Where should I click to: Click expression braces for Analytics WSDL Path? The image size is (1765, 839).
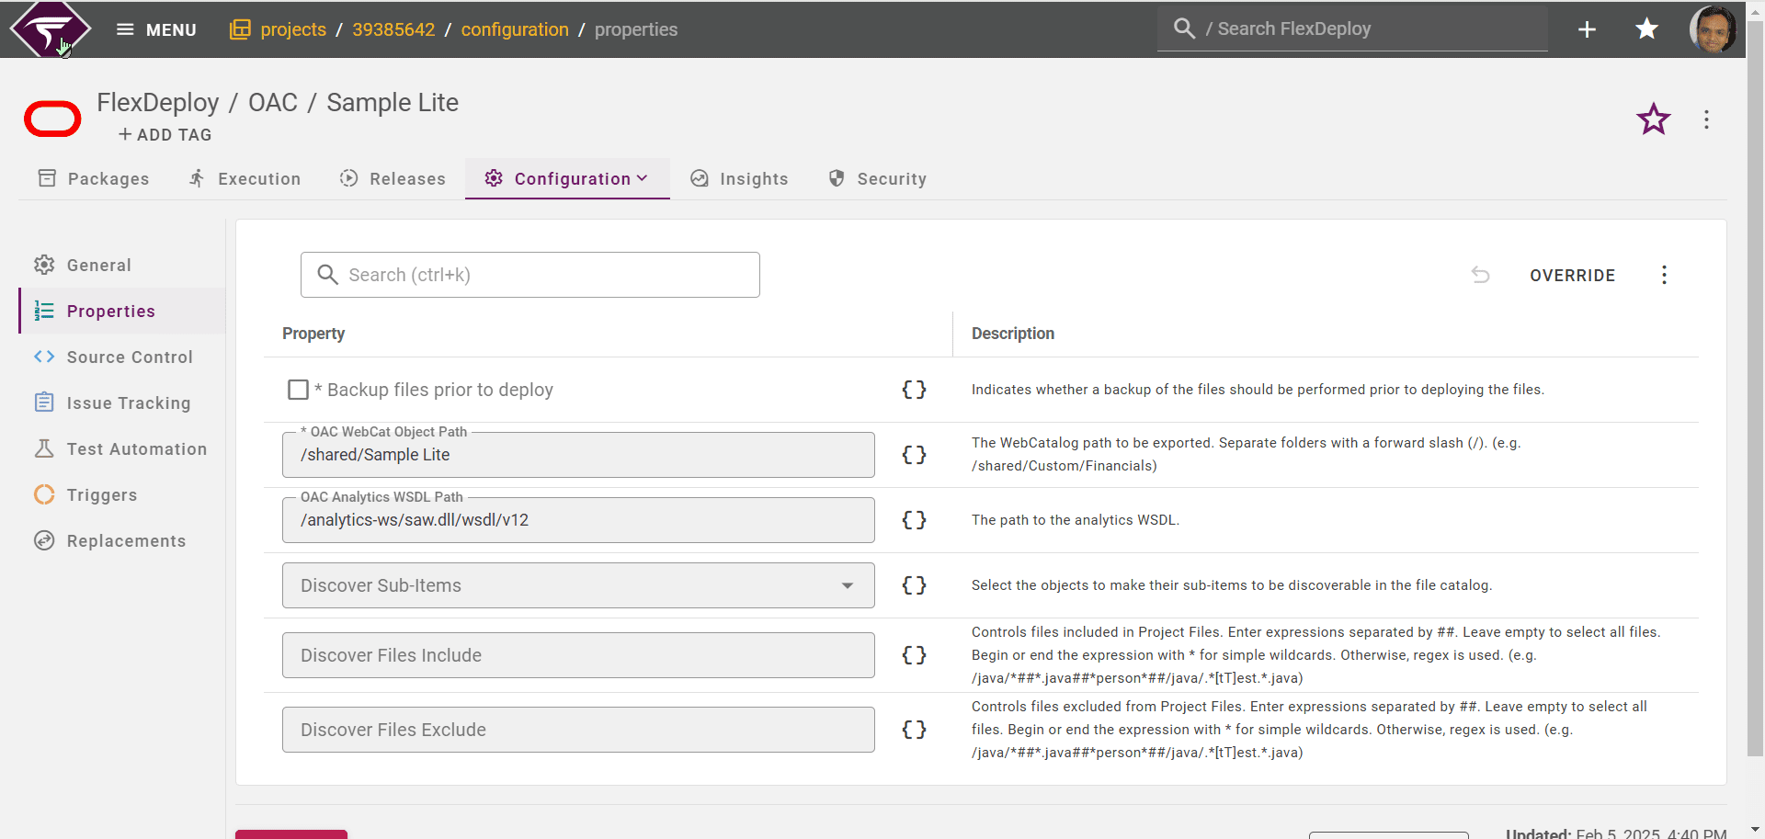click(914, 520)
